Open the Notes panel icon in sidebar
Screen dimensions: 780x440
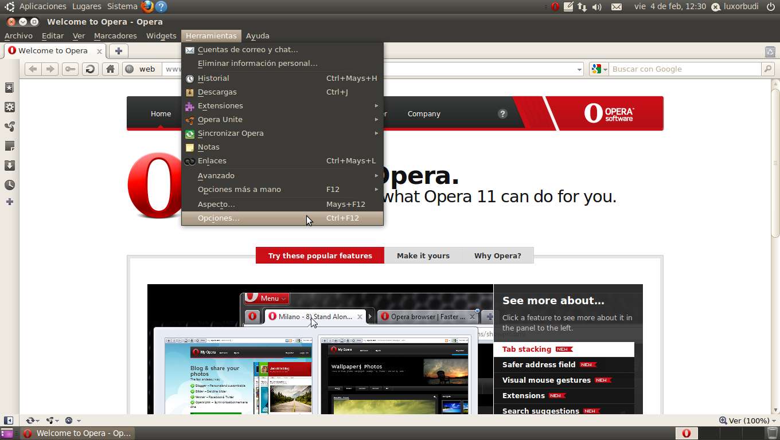pyautogui.click(x=9, y=146)
